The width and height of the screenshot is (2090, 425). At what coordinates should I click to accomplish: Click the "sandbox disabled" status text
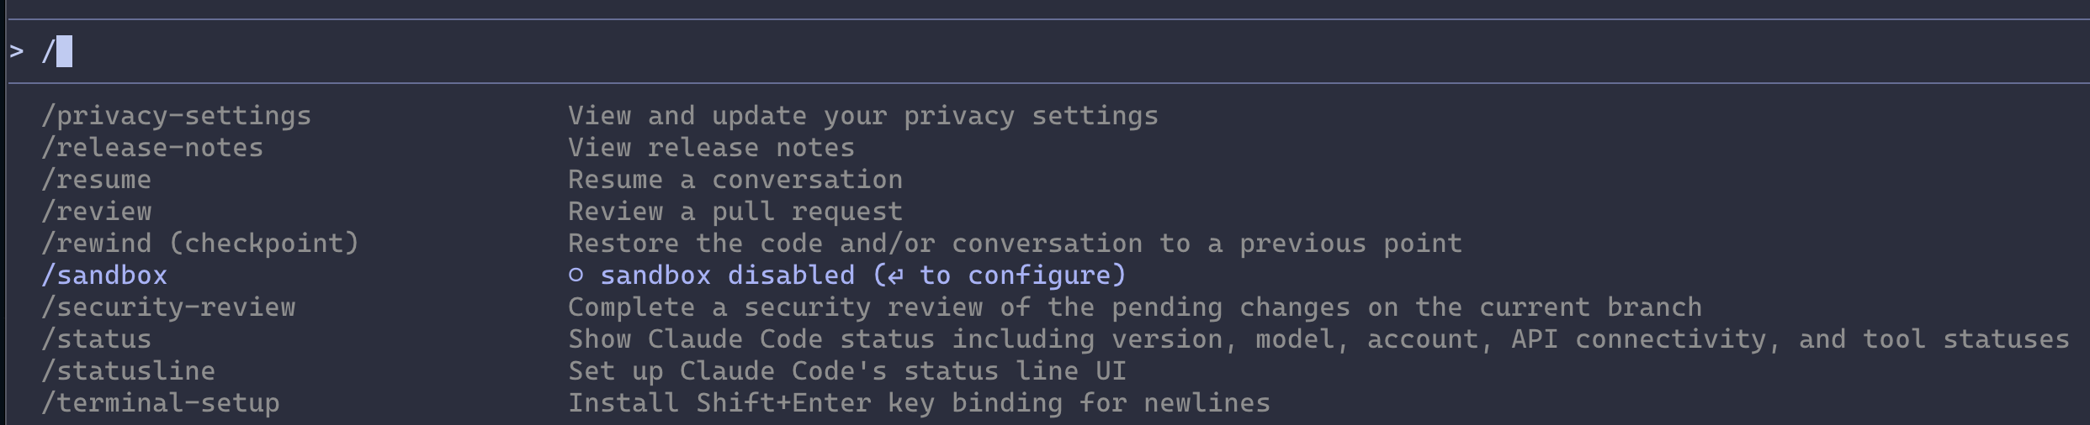[727, 275]
